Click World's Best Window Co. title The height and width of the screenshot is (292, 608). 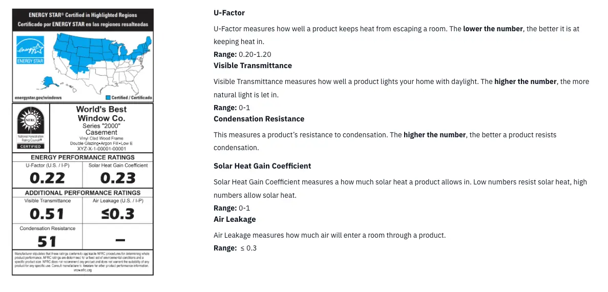tap(101, 114)
